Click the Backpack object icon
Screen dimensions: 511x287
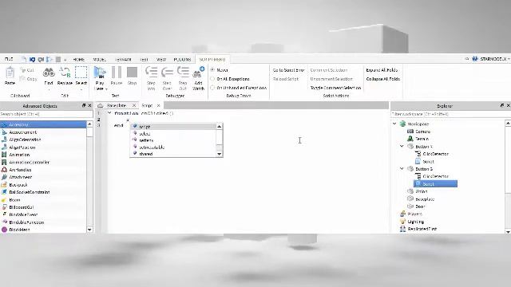(x=4, y=184)
